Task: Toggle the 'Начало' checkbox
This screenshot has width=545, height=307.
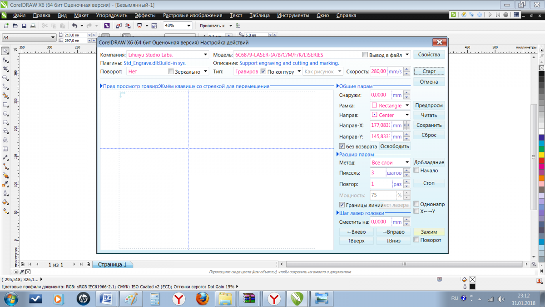Action: [416, 171]
